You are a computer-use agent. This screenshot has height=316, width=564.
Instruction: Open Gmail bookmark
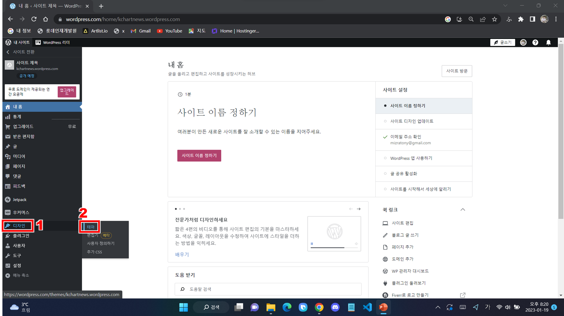coord(141,31)
